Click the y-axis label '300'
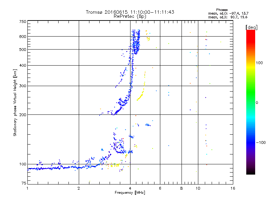 (x=23, y=86)
